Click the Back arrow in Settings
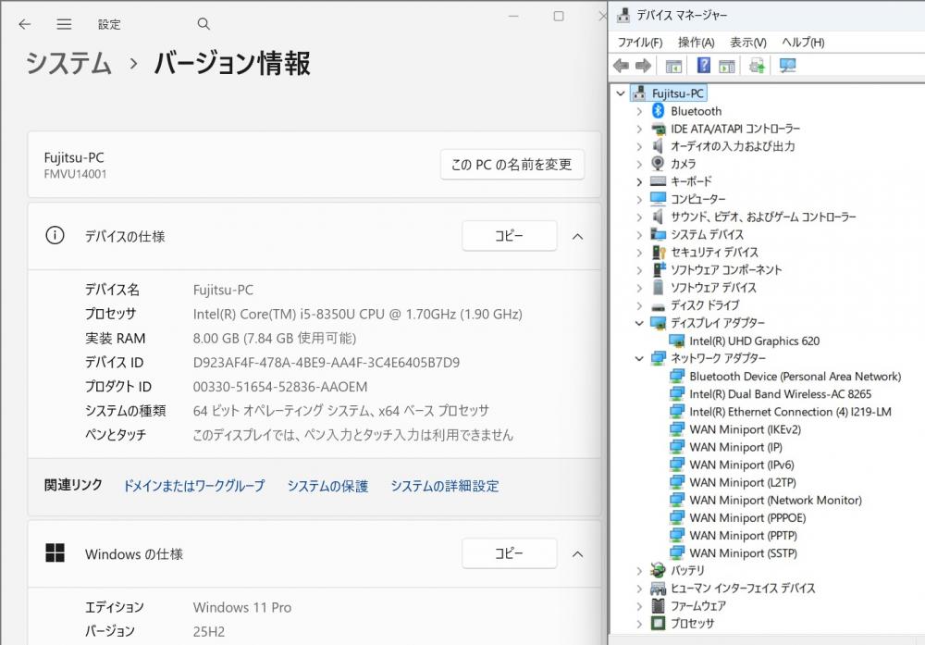 (x=24, y=24)
